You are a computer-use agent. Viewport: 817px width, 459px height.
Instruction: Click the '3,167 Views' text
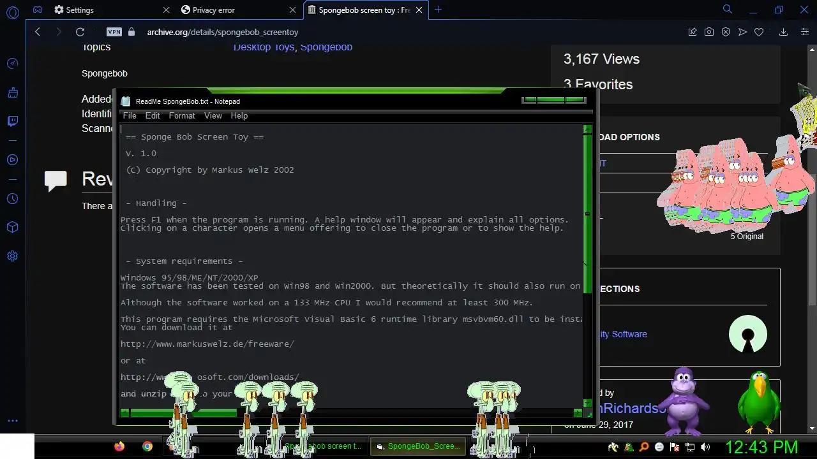601,59
